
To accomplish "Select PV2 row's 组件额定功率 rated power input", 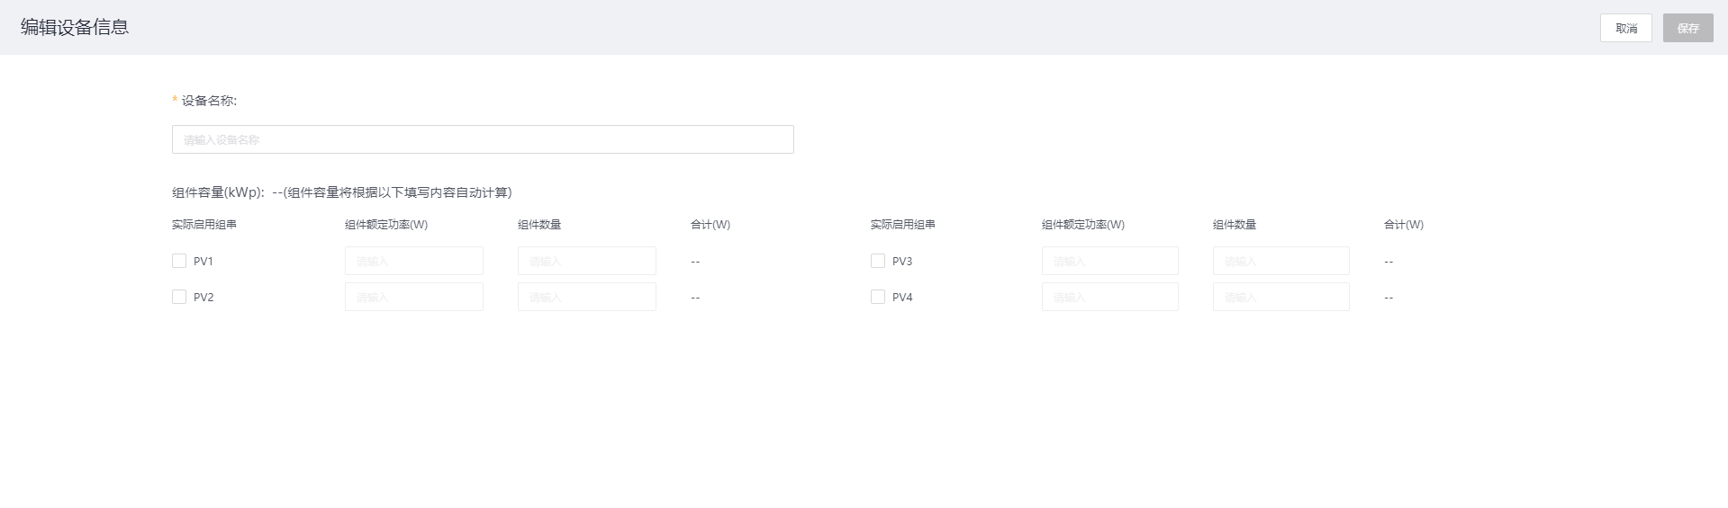I will point(413,297).
